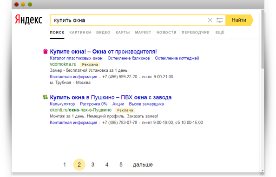Open the Переводчик tab

coord(196,33)
